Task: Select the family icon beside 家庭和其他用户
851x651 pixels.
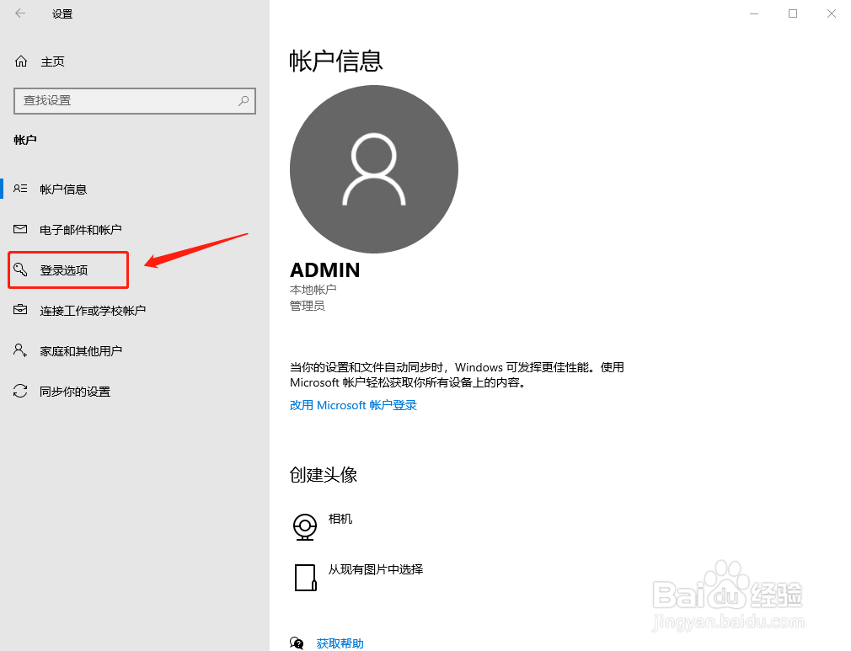Action: pyautogui.click(x=21, y=350)
